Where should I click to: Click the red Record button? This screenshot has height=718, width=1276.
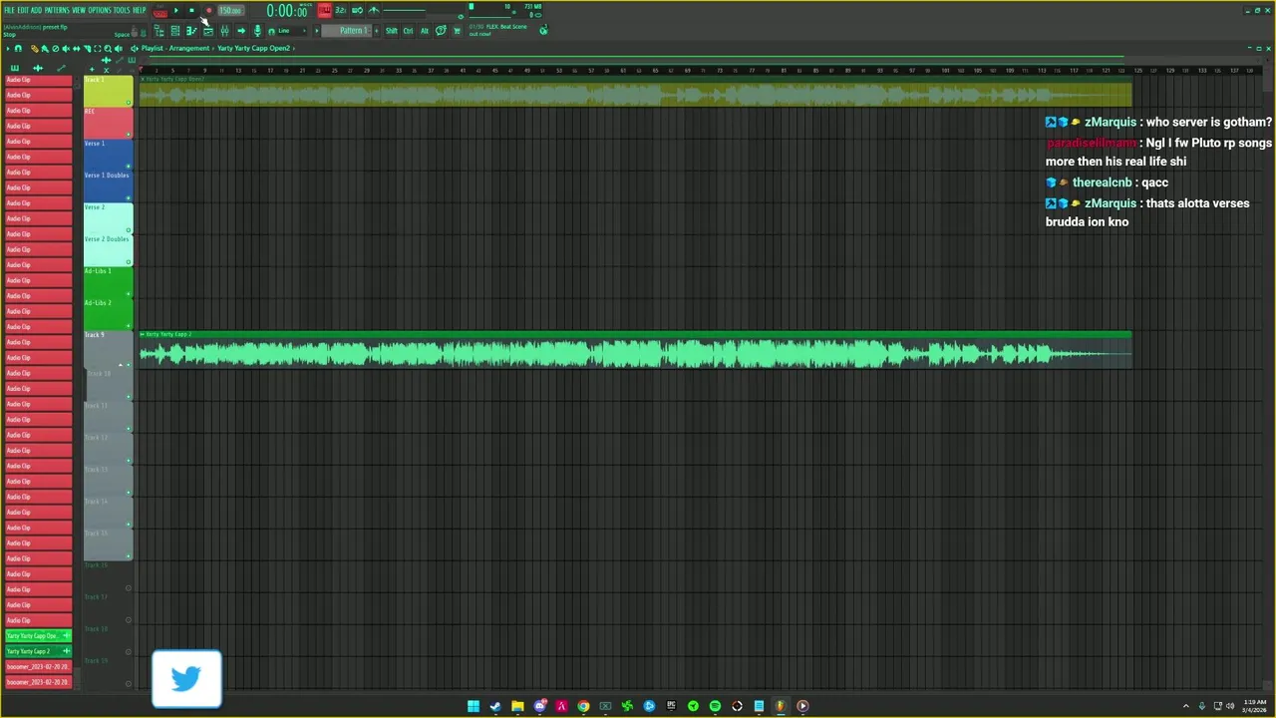[x=208, y=10]
